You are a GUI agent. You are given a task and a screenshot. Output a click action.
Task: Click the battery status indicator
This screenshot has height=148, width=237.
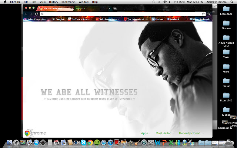pyautogui.click(x=179, y=2)
